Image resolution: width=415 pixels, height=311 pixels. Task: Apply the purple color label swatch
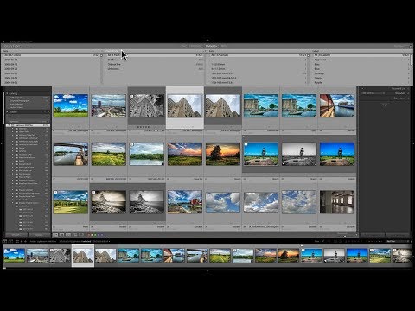(x=102, y=235)
